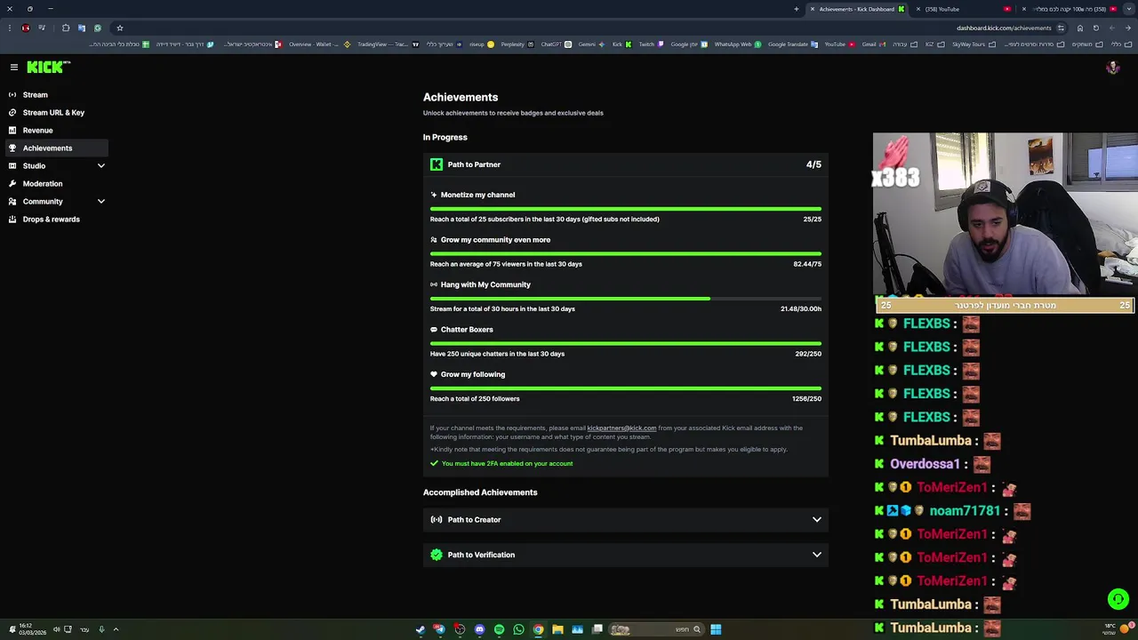Click the webcam overlay video feed
Image resolution: width=1138 pixels, height=640 pixels.
point(1005,214)
